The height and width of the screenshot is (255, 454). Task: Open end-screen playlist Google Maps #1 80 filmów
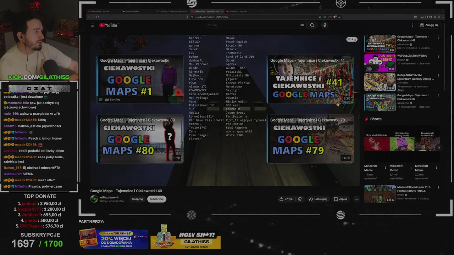(x=140, y=79)
